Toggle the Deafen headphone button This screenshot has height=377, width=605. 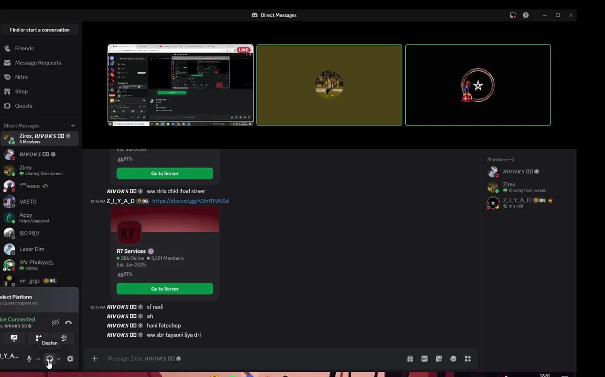pyautogui.click(x=49, y=359)
